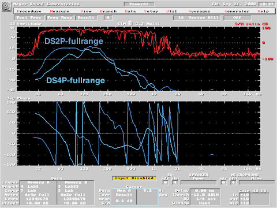277x208 pixels.
Task: Open the Help menu
Action: [263, 12]
